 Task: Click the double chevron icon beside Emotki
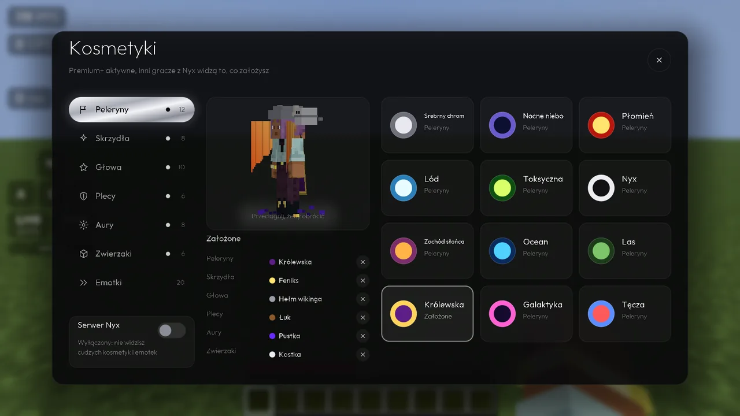tap(83, 283)
